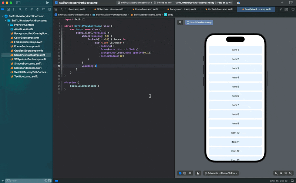
Task: Open the activity status Ready field
Action: point(203,3)
